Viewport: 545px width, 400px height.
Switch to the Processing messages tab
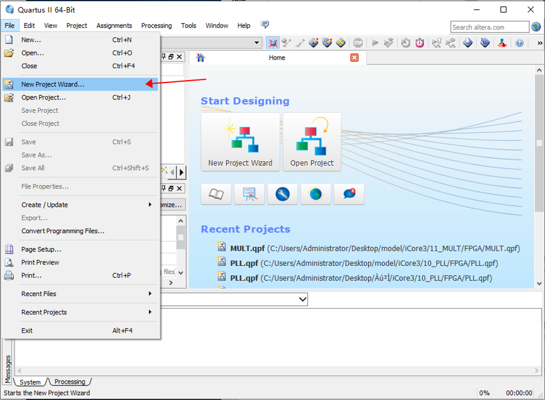pos(69,382)
